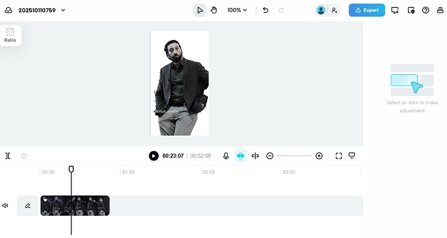The image size is (447, 238).
Task: Open the screen download icon
Action: tap(395, 10)
